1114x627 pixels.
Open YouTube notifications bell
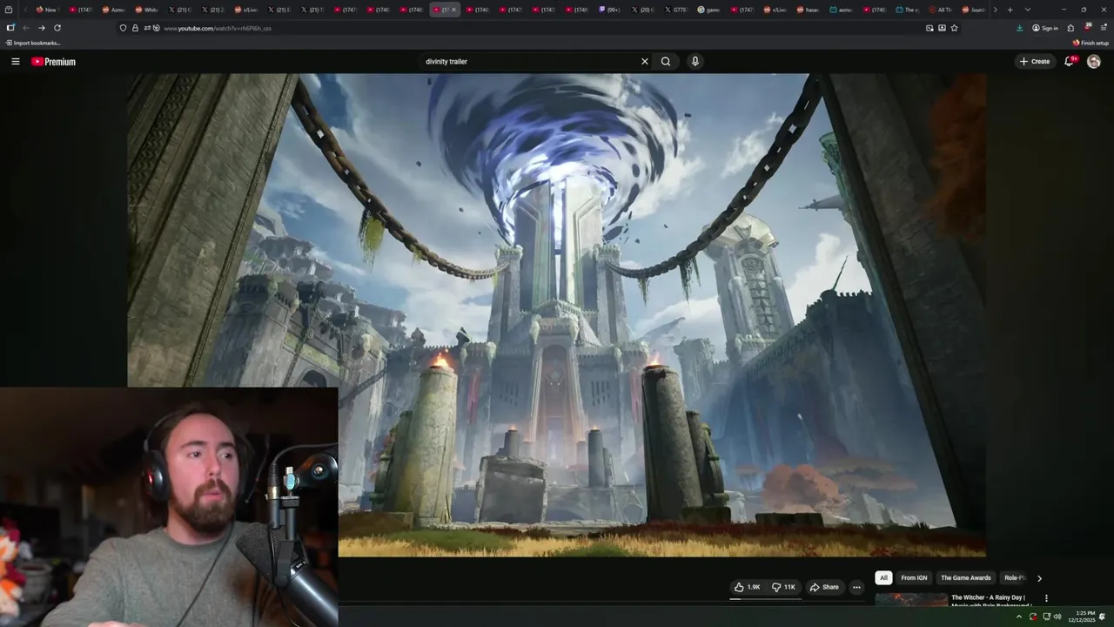(1070, 61)
